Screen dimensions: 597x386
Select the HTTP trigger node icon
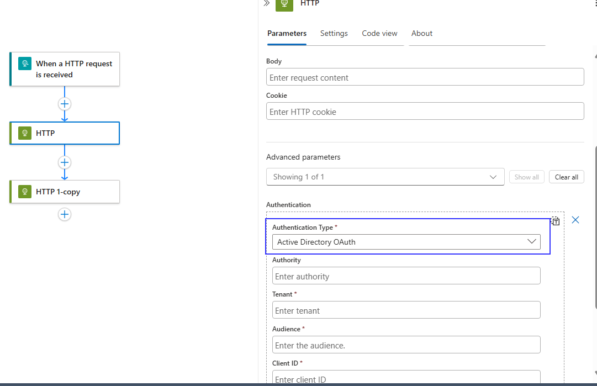click(24, 64)
